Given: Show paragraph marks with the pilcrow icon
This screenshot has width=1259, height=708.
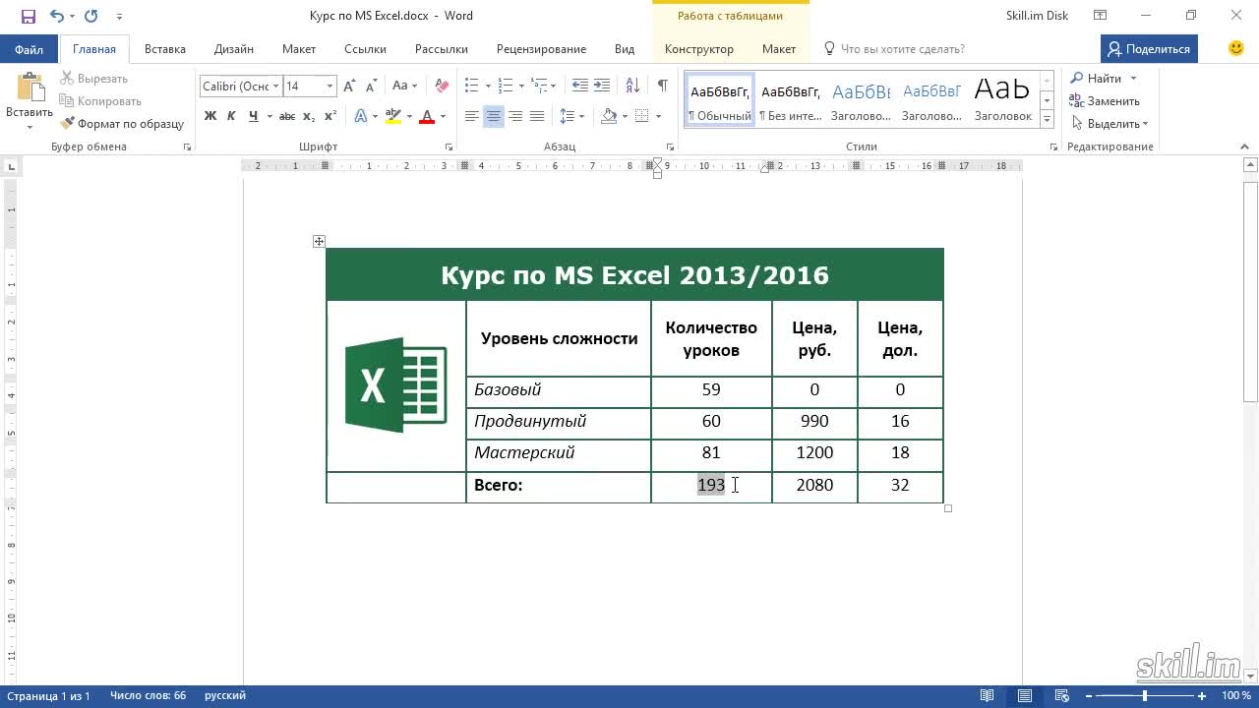Looking at the screenshot, I should 663,87.
